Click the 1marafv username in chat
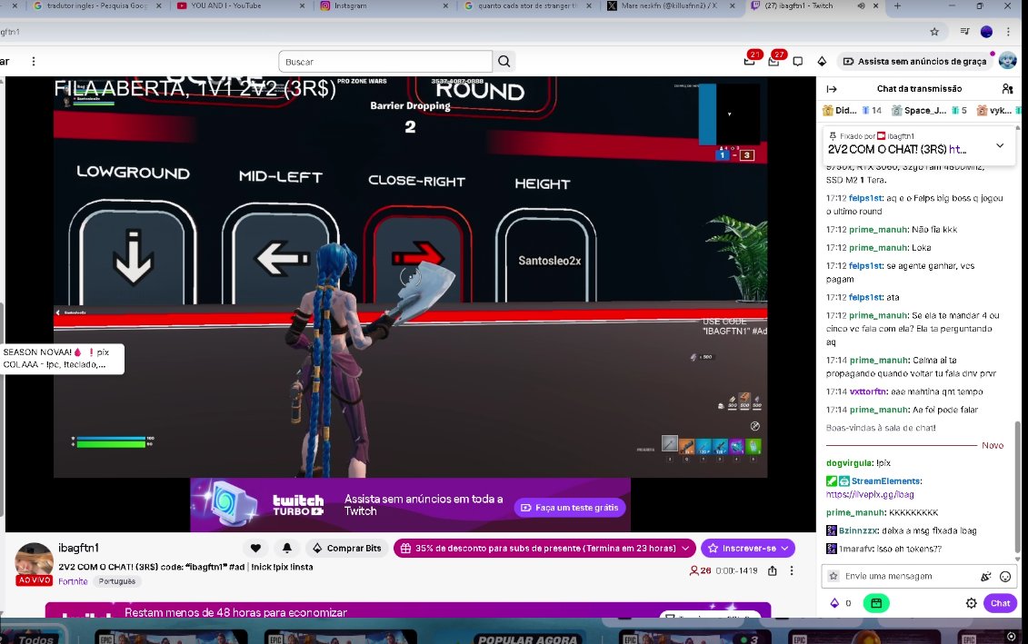Image resolution: width=1028 pixels, height=644 pixels. [x=855, y=549]
